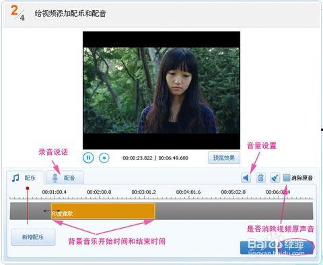Click the red playhead marker on timeline
The width and height of the screenshot is (323, 265).
28,188
